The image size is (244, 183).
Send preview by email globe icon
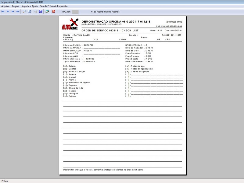click(47, 12)
